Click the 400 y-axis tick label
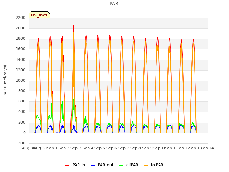 pyautogui.click(x=22, y=112)
